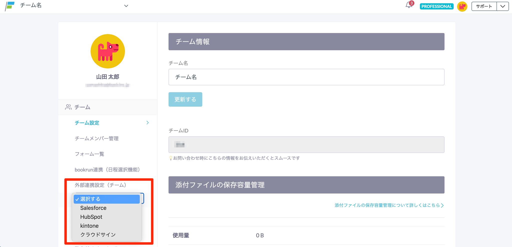Open the サポート dropdown arrow
Viewport: 512px width, 247px height.
coord(502,6)
